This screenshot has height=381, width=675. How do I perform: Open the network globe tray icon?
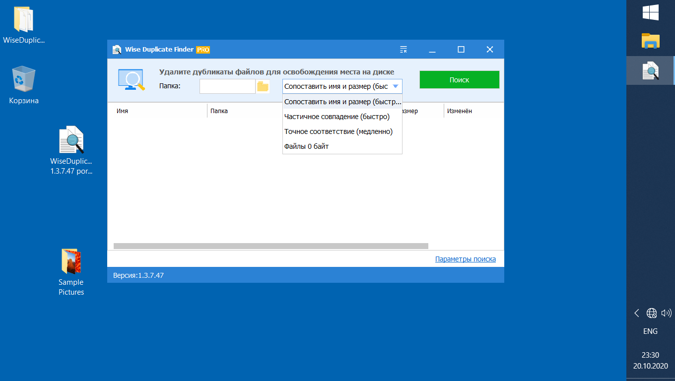click(652, 313)
